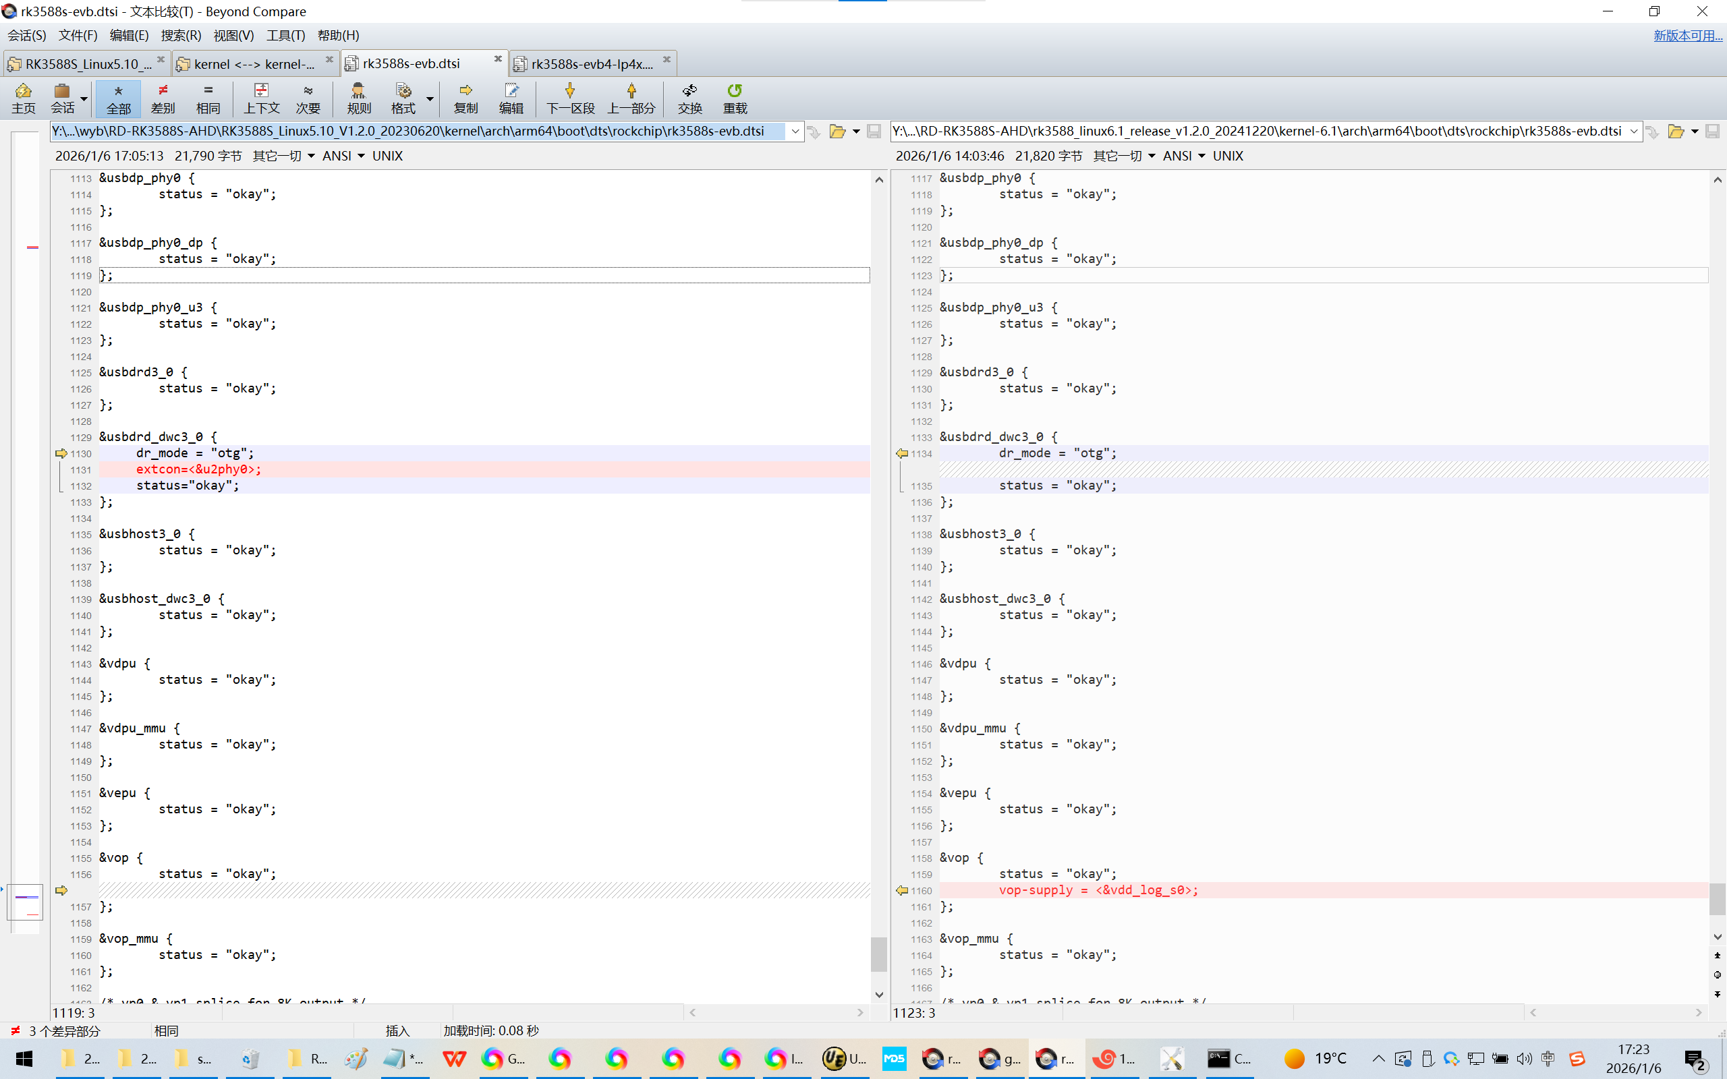Toggle Minor (次要) differences button
The image size is (1727, 1079).
[308, 98]
